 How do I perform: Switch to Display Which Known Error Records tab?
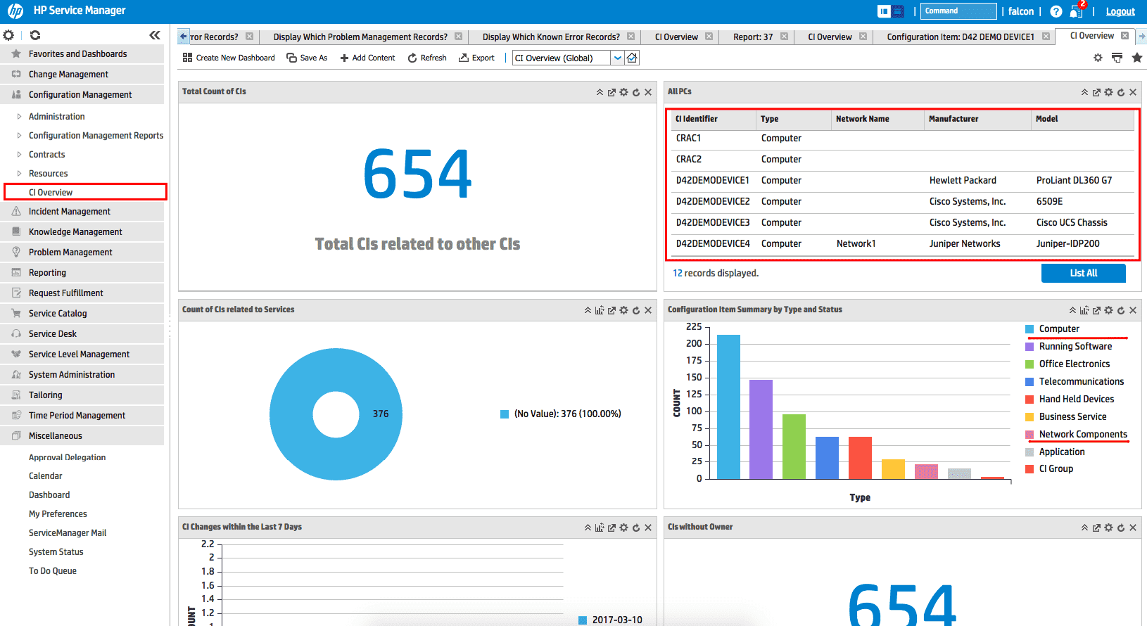pos(551,37)
